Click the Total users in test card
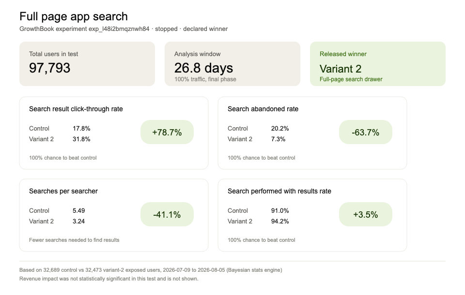Image resolution: width=465 pixels, height=295 pixels. [x=87, y=64]
